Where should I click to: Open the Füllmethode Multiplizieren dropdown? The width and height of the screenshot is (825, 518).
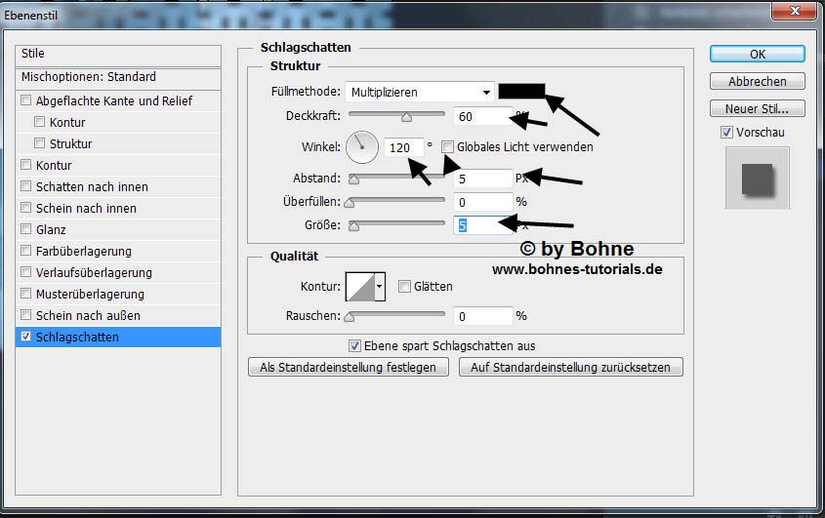click(420, 93)
